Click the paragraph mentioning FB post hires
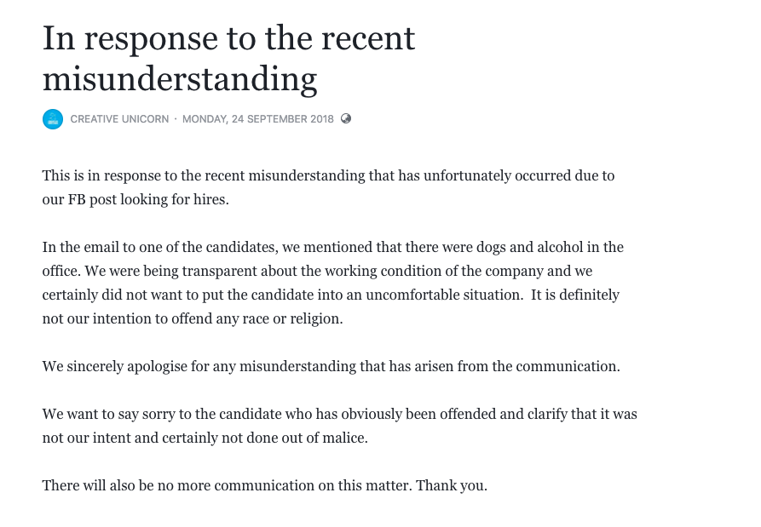The image size is (761, 527). 328,188
